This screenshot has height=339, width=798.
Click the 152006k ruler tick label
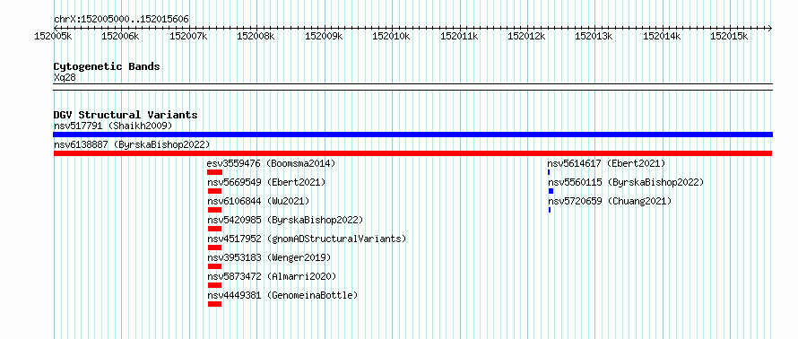click(121, 36)
